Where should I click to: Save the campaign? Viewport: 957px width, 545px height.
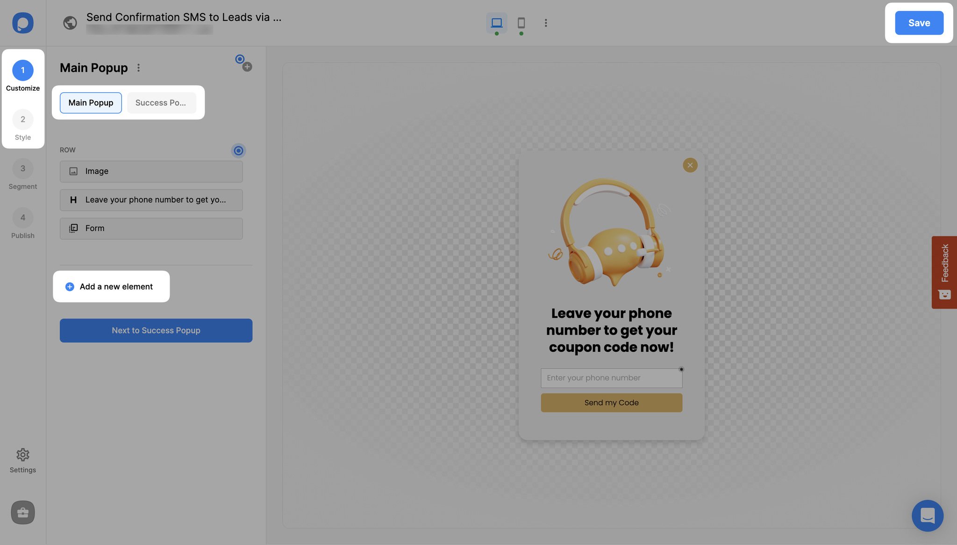(919, 23)
